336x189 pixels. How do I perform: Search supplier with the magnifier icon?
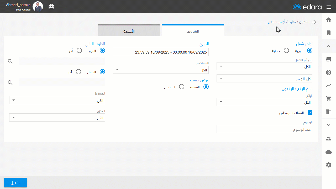click(x=10, y=61)
